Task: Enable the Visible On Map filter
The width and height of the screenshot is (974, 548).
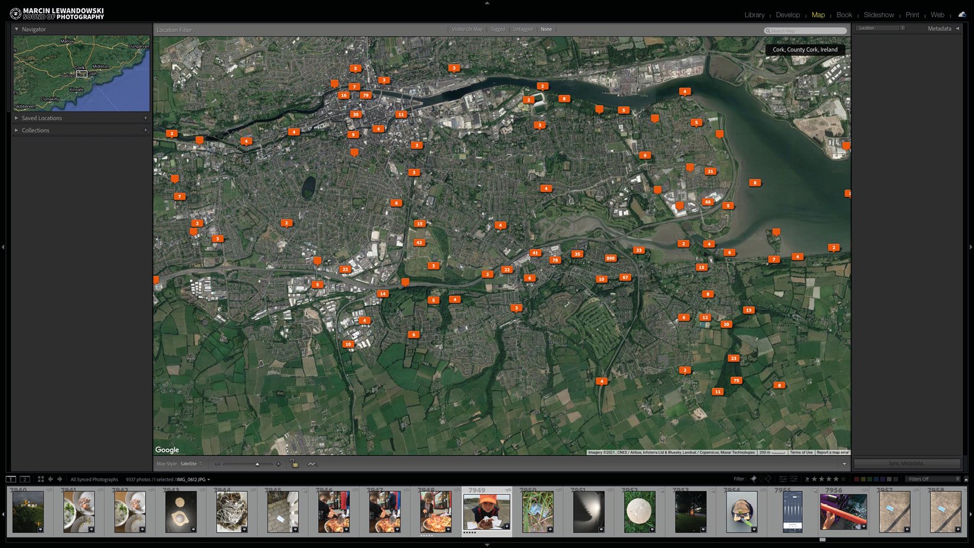Action: tap(467, 29)
